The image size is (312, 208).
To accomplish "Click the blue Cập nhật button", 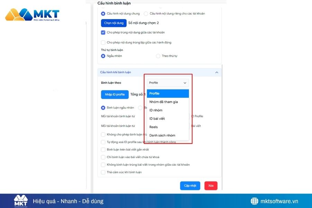I will click(x=190, y=186).
